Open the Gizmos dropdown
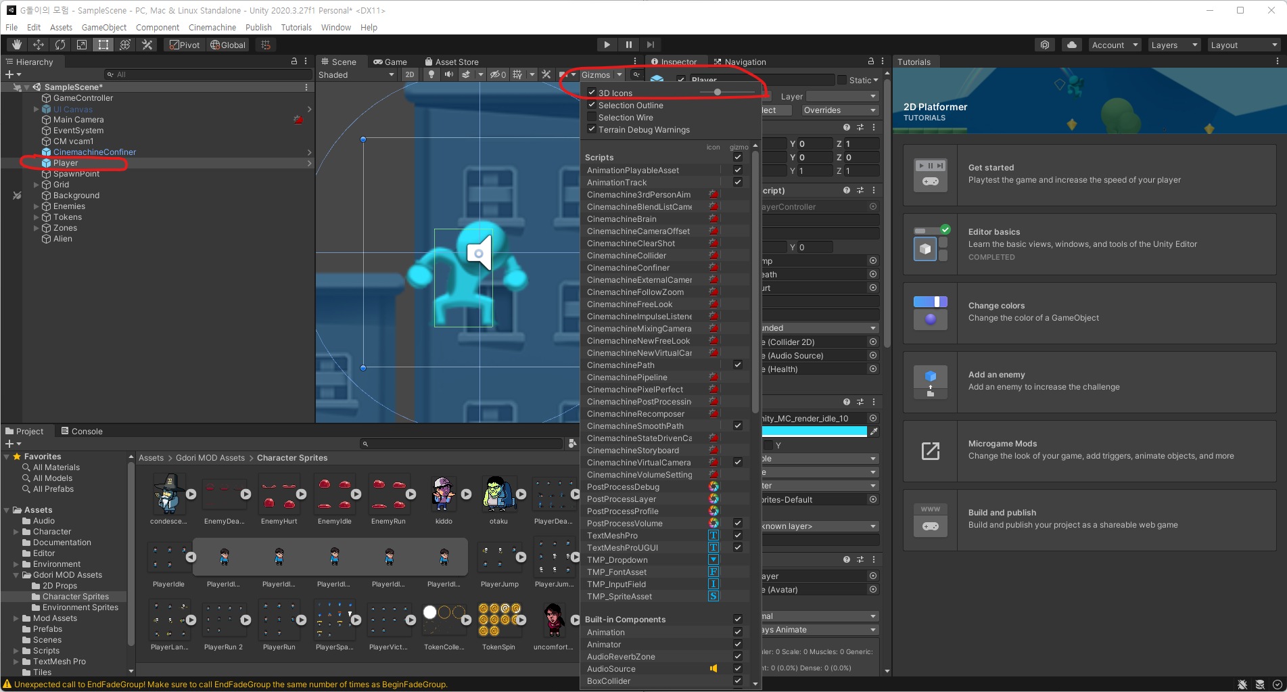The height and width of the screenshot is (692, 1287). 601,74
